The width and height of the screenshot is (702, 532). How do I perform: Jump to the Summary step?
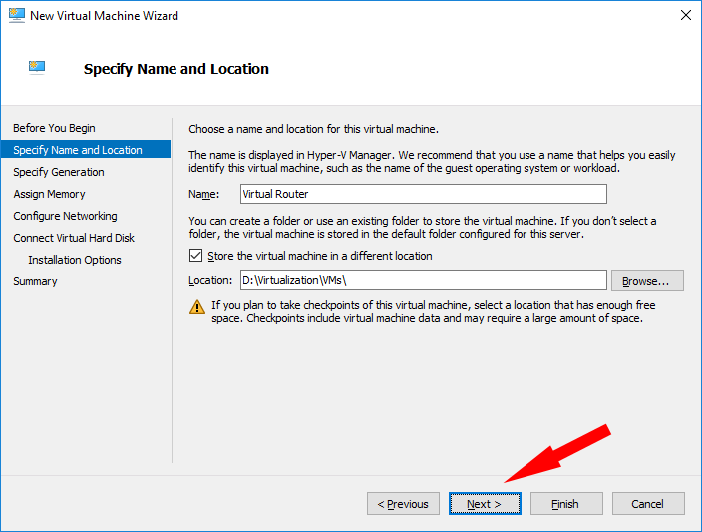point(35,281)
